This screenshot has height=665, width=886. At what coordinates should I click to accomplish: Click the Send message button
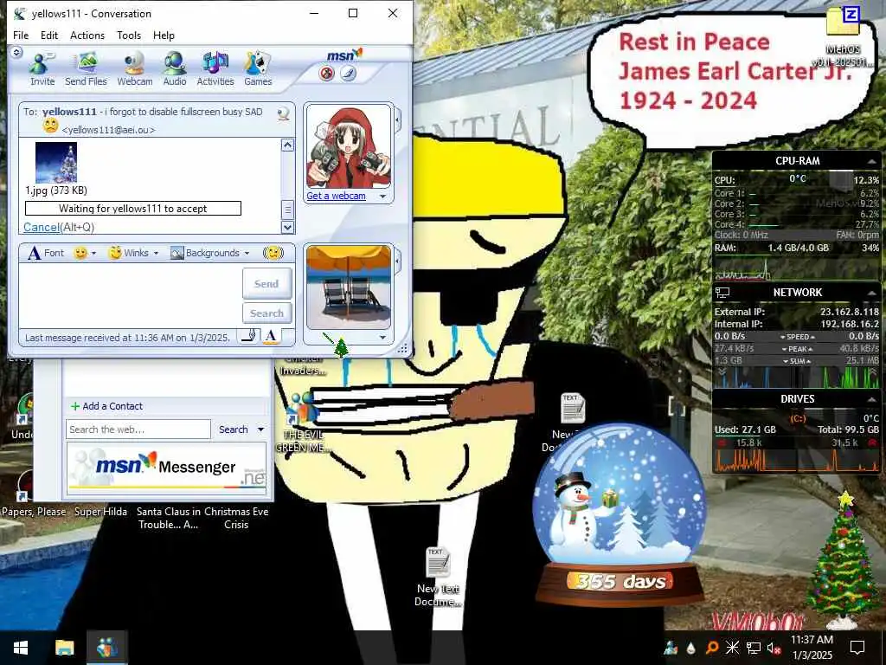click(x=266, y=283)
